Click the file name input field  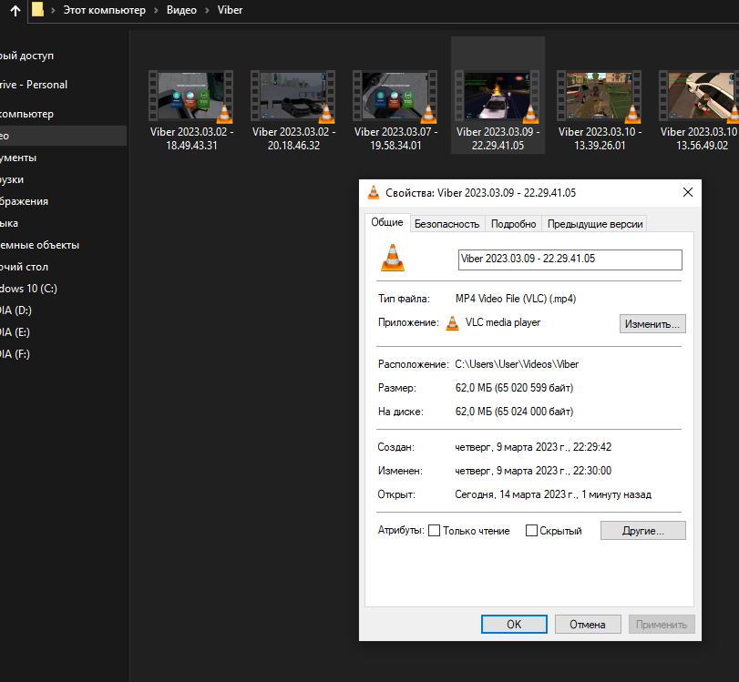tap(570, 260)
